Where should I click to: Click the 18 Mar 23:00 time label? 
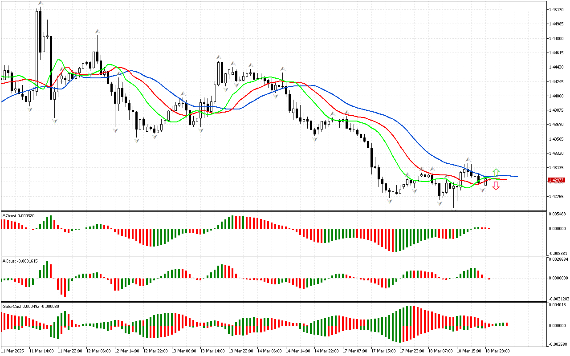[x=498, y=351]
